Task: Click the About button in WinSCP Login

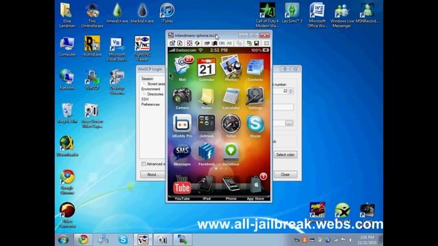Action: 152,175
